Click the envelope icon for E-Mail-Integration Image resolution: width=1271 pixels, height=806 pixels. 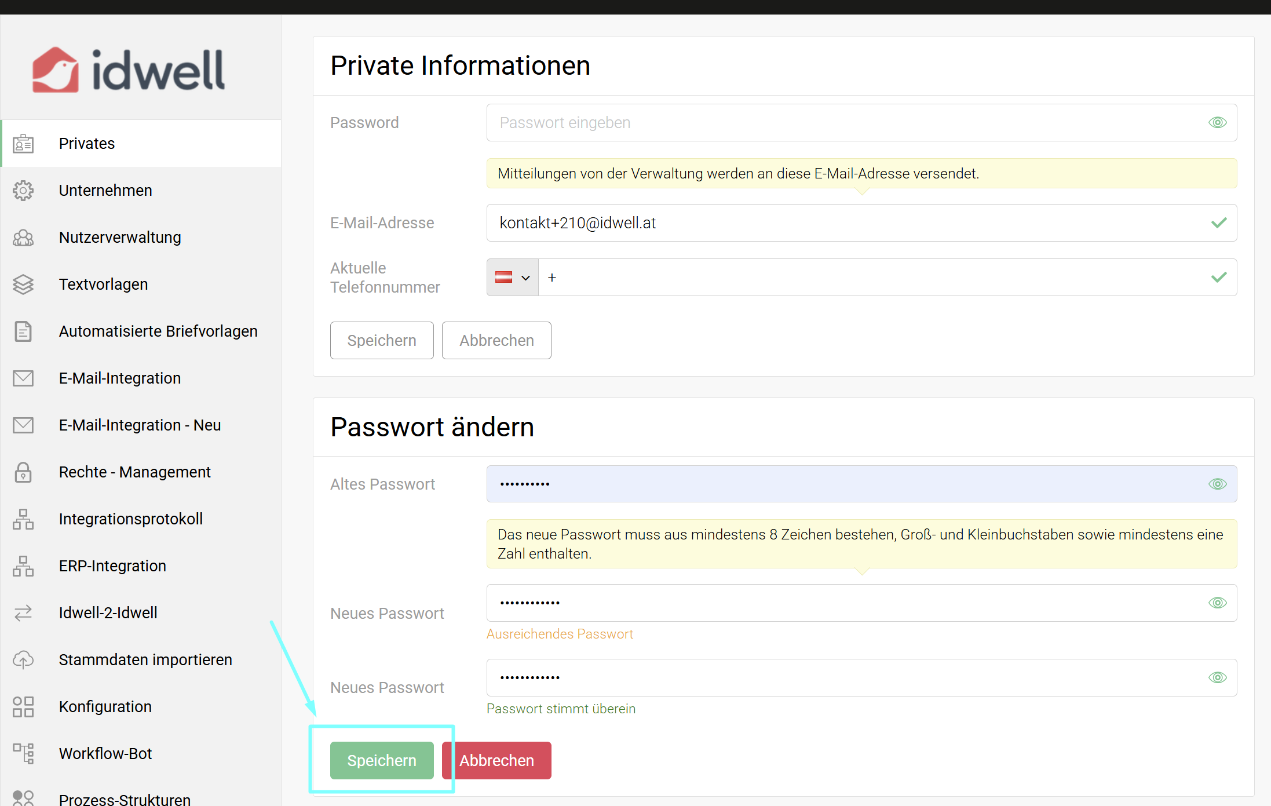23,378
